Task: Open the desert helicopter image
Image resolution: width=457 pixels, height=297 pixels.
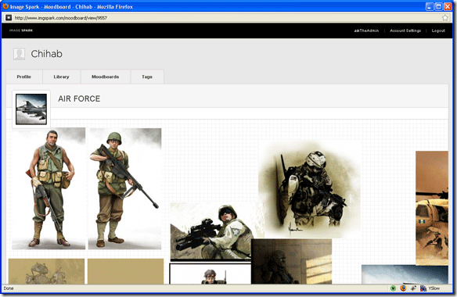Action: coord(432,208)
